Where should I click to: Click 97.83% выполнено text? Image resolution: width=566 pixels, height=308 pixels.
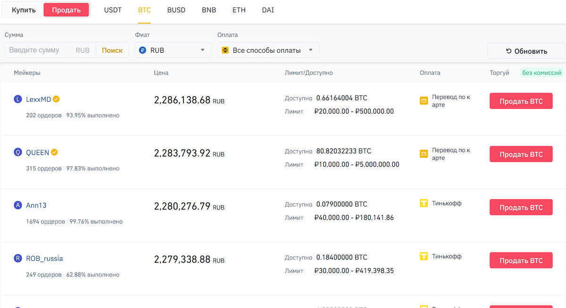(93, 168)
